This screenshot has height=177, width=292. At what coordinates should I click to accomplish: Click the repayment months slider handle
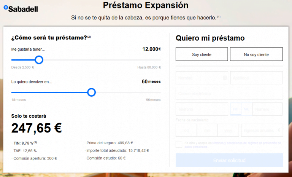91,92
